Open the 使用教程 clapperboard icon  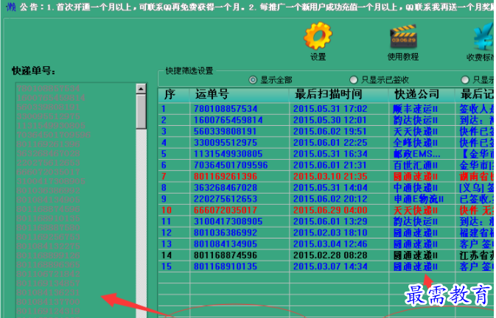(403, 36)
